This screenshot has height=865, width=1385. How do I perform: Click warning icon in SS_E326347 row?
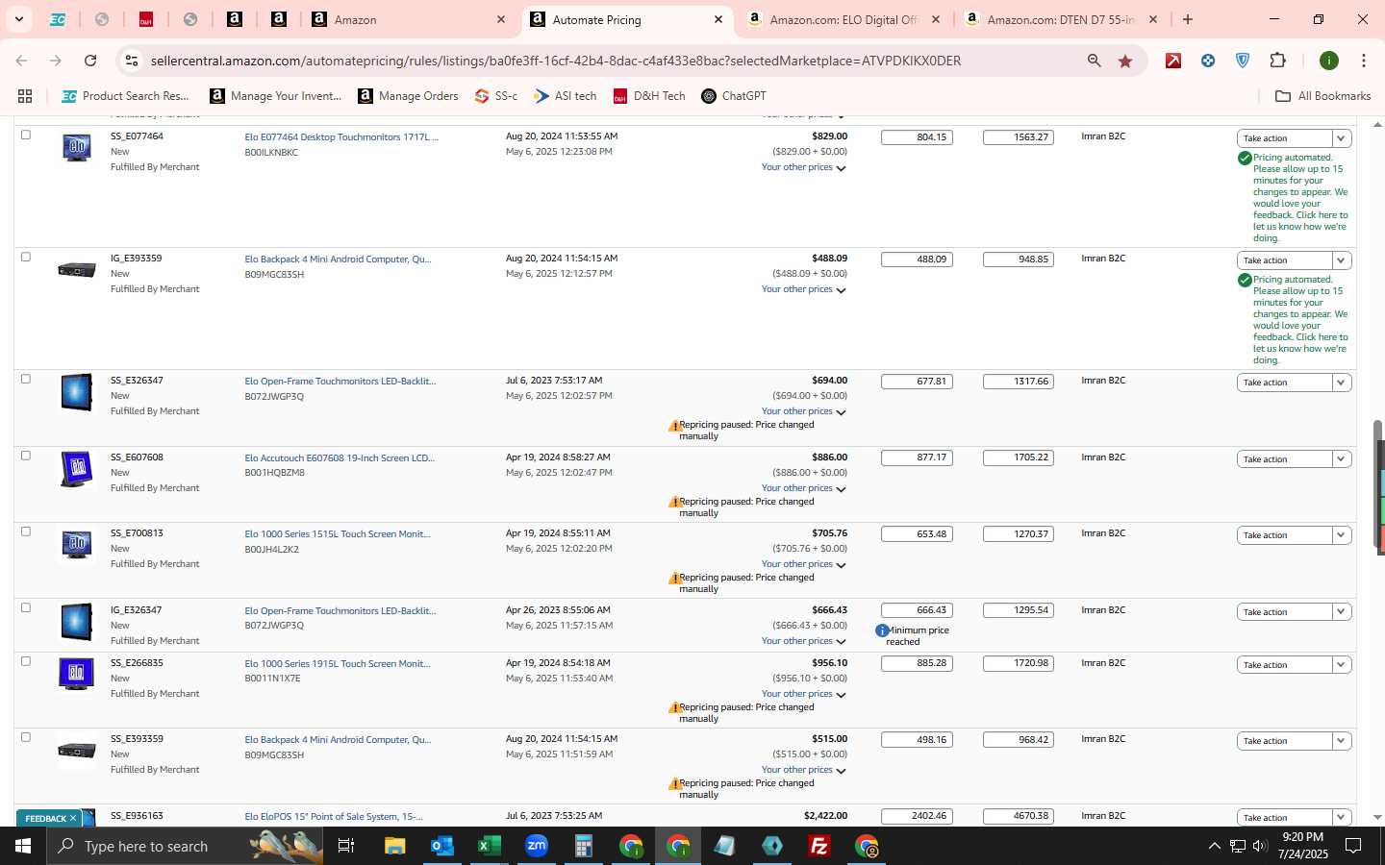pyautogui.click(x=674, y=425)
